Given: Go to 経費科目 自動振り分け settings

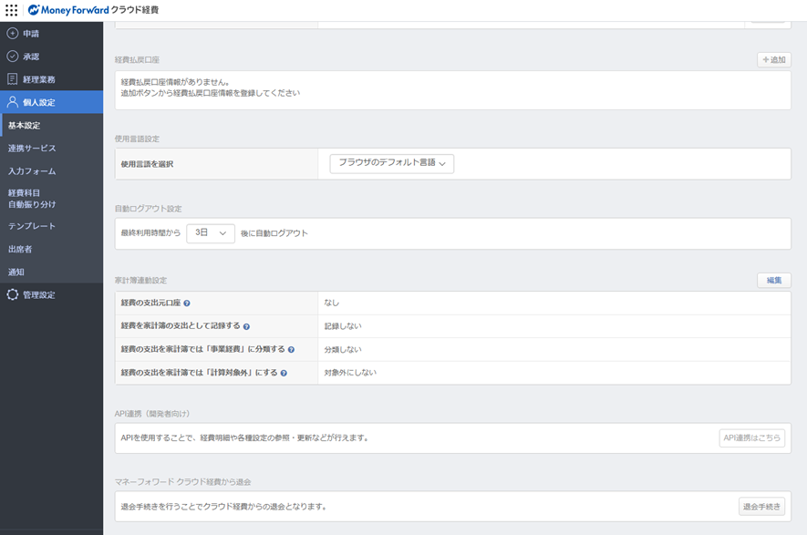Looking at the screenshot, I should (32, 199).
